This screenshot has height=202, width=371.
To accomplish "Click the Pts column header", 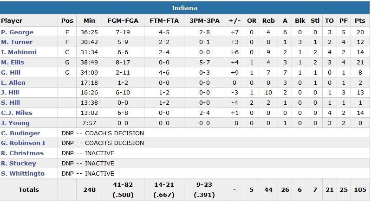I will (359, 21).
